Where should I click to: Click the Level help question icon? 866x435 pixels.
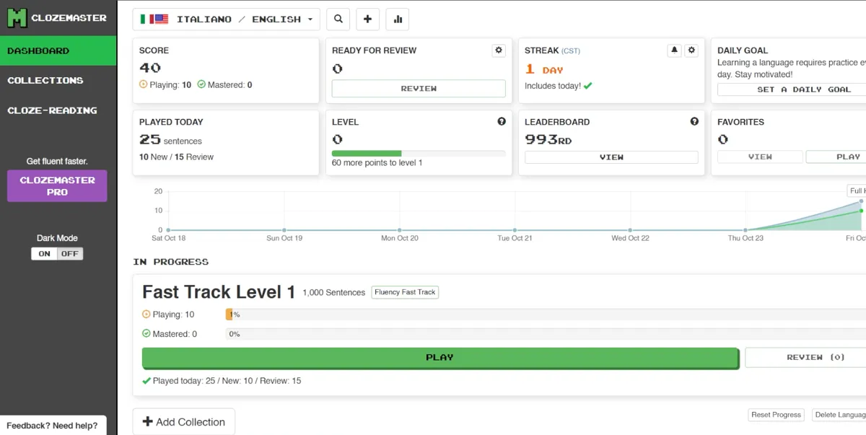502,122
